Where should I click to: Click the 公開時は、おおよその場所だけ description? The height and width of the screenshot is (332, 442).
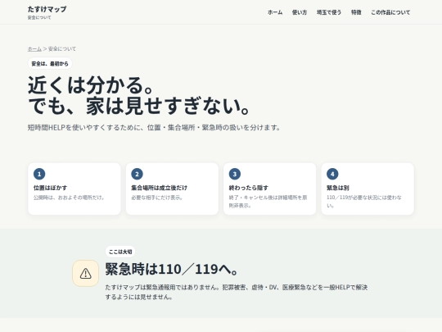[69, 198]
